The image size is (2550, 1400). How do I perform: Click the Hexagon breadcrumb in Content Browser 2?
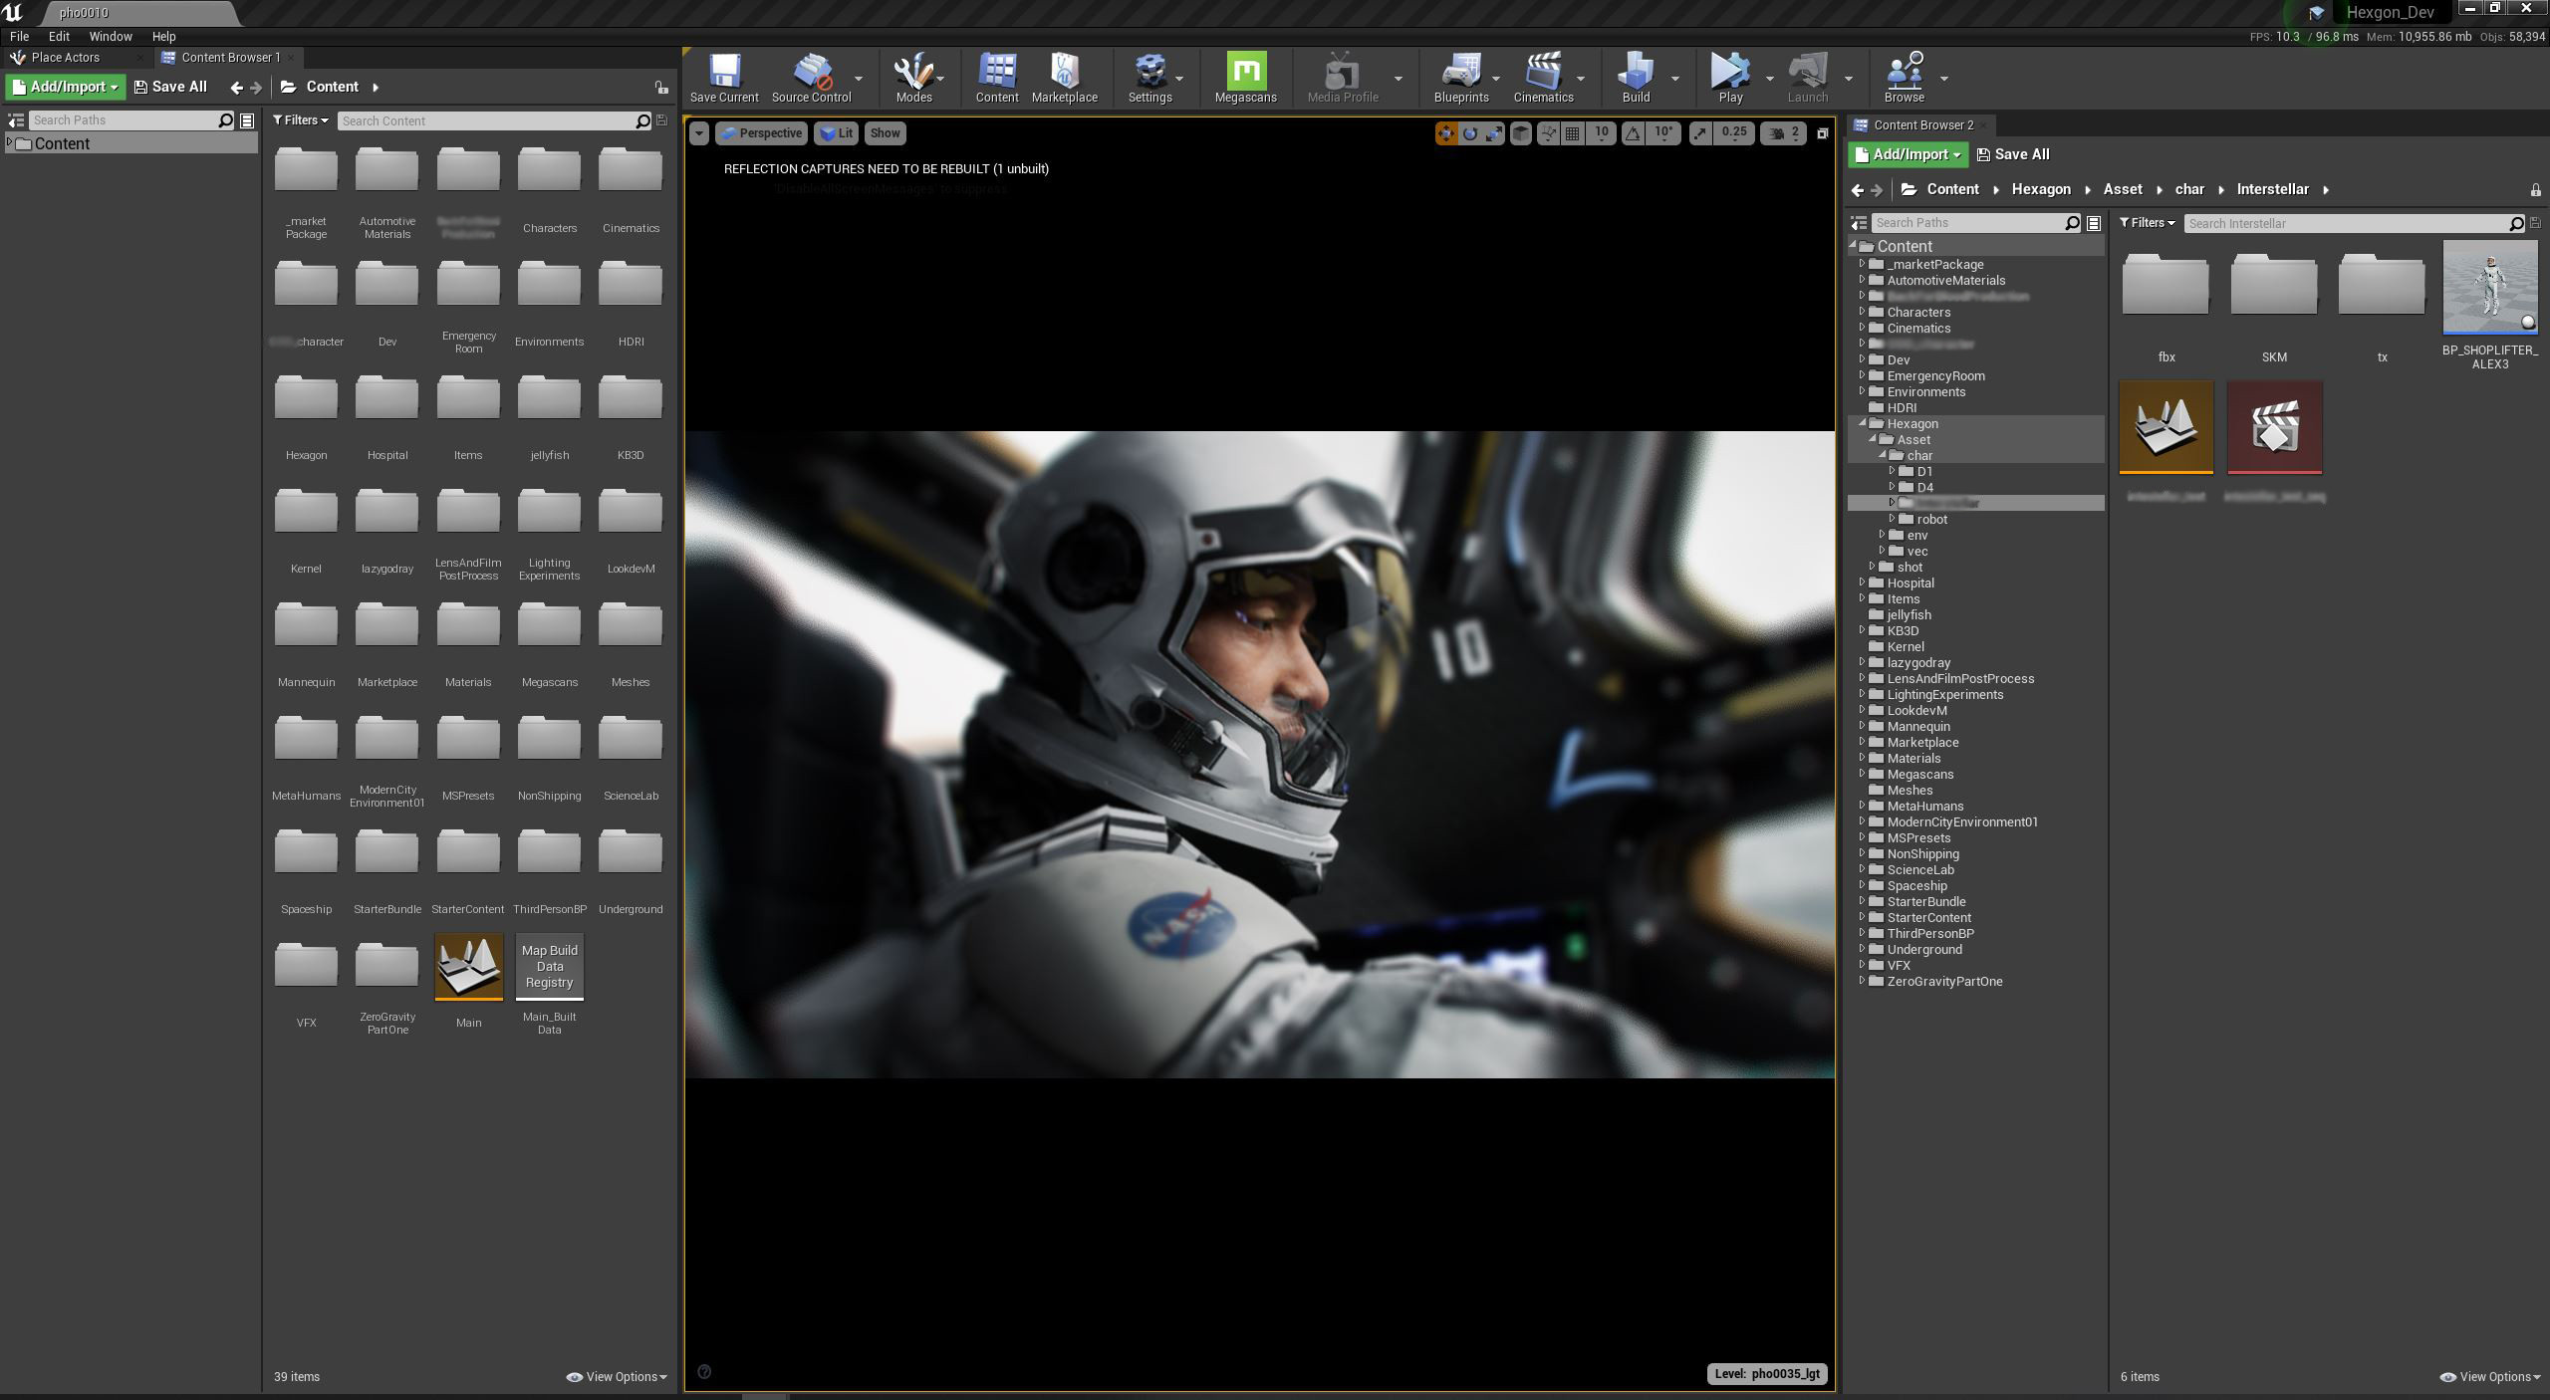pos(2040,189)
